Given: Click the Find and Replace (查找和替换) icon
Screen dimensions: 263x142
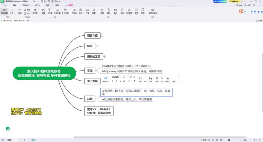Looking at the screenshot, I should pos(153,11).
